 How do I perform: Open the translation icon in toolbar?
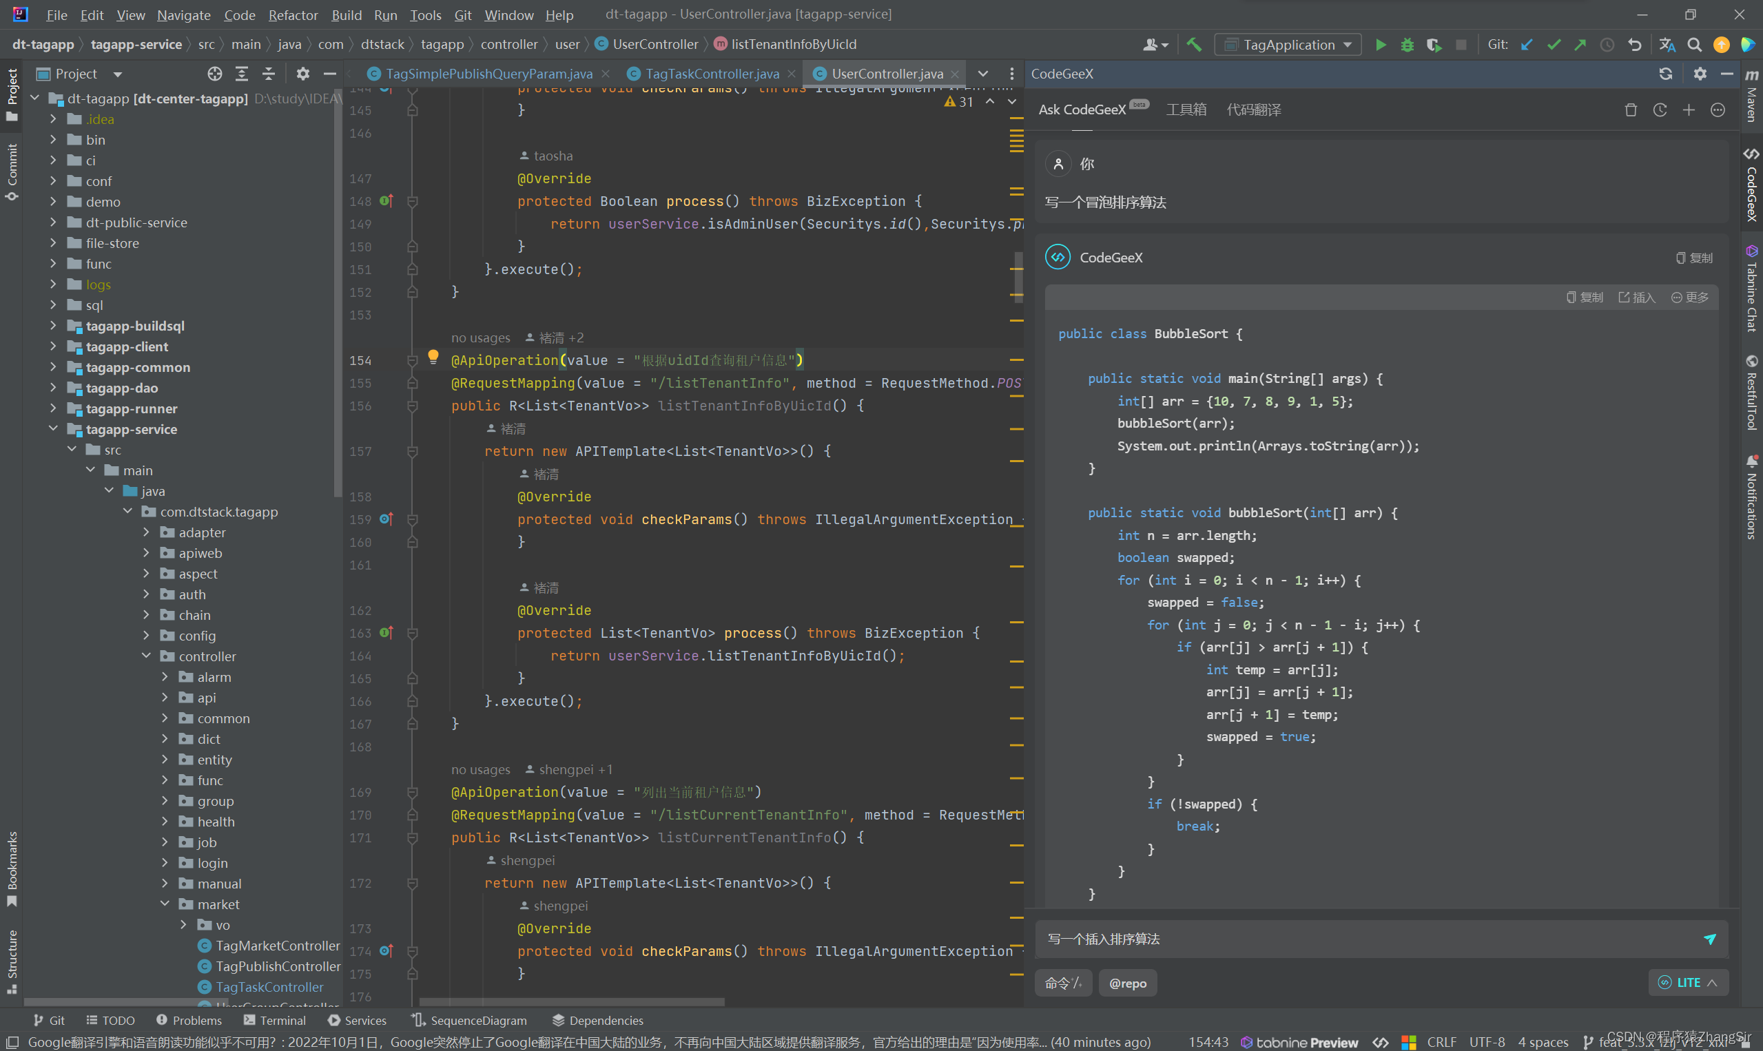pyautogui.click(x=1667, y=45)
